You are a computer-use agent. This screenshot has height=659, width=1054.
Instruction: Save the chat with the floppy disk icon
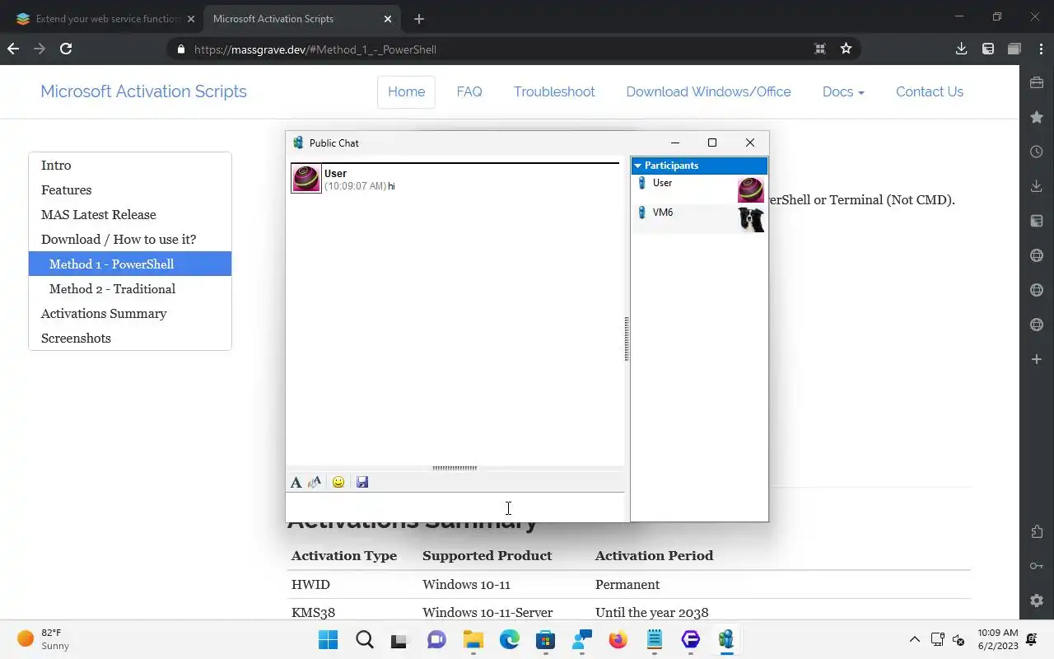pyautogui.click(x=362, y=482)
